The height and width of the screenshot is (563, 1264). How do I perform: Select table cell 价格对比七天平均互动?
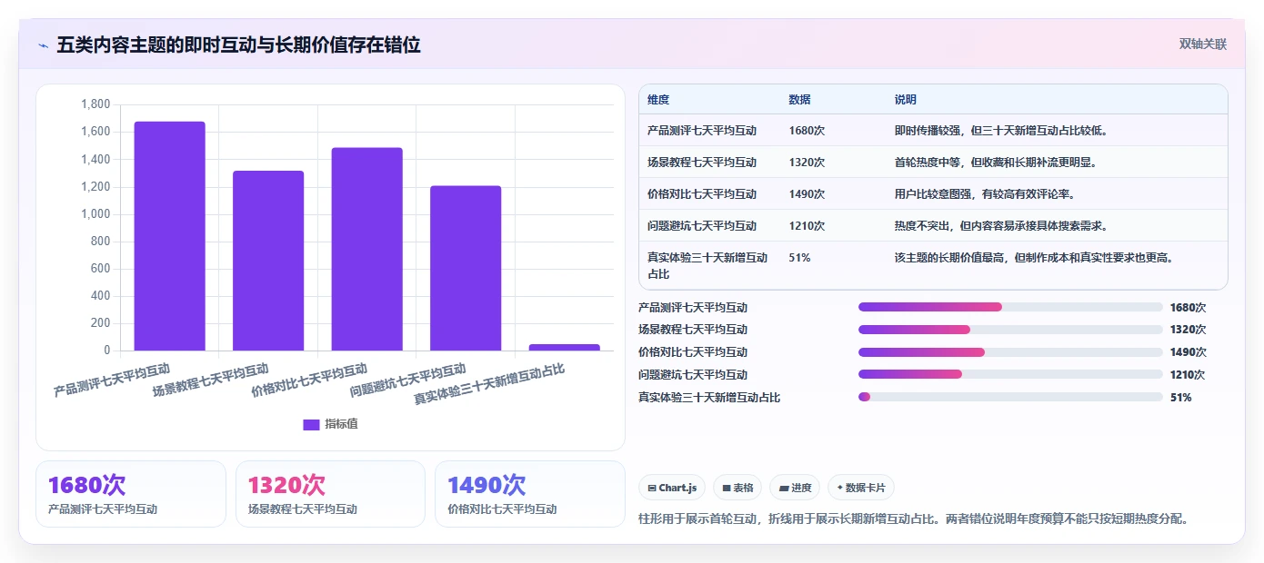(x=702, y=194)
